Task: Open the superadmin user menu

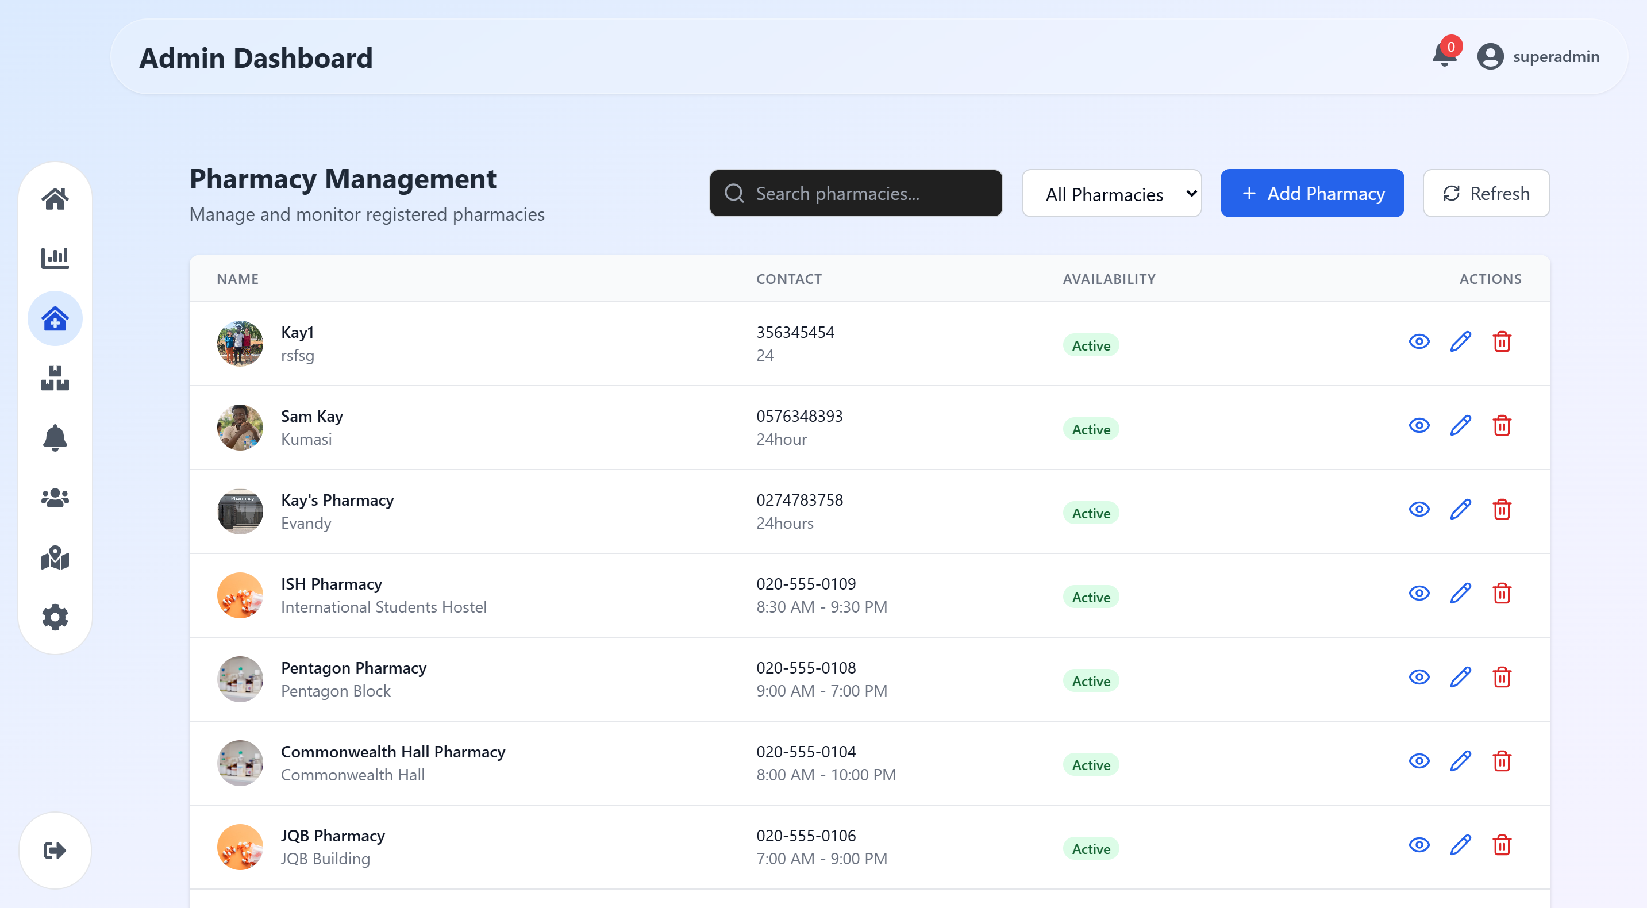Action: pos(1538,56)
